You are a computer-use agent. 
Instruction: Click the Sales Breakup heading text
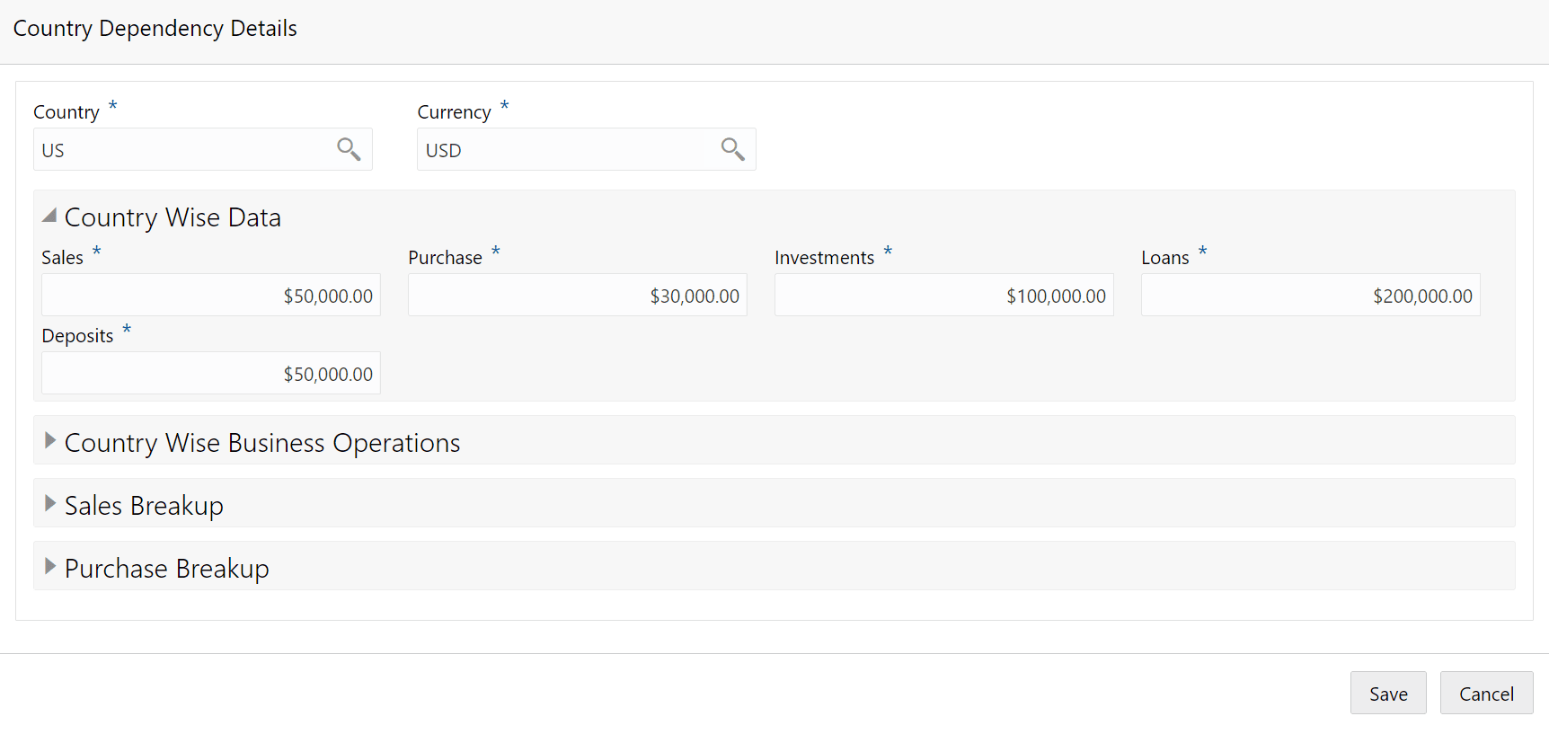[x=144, y=506]
